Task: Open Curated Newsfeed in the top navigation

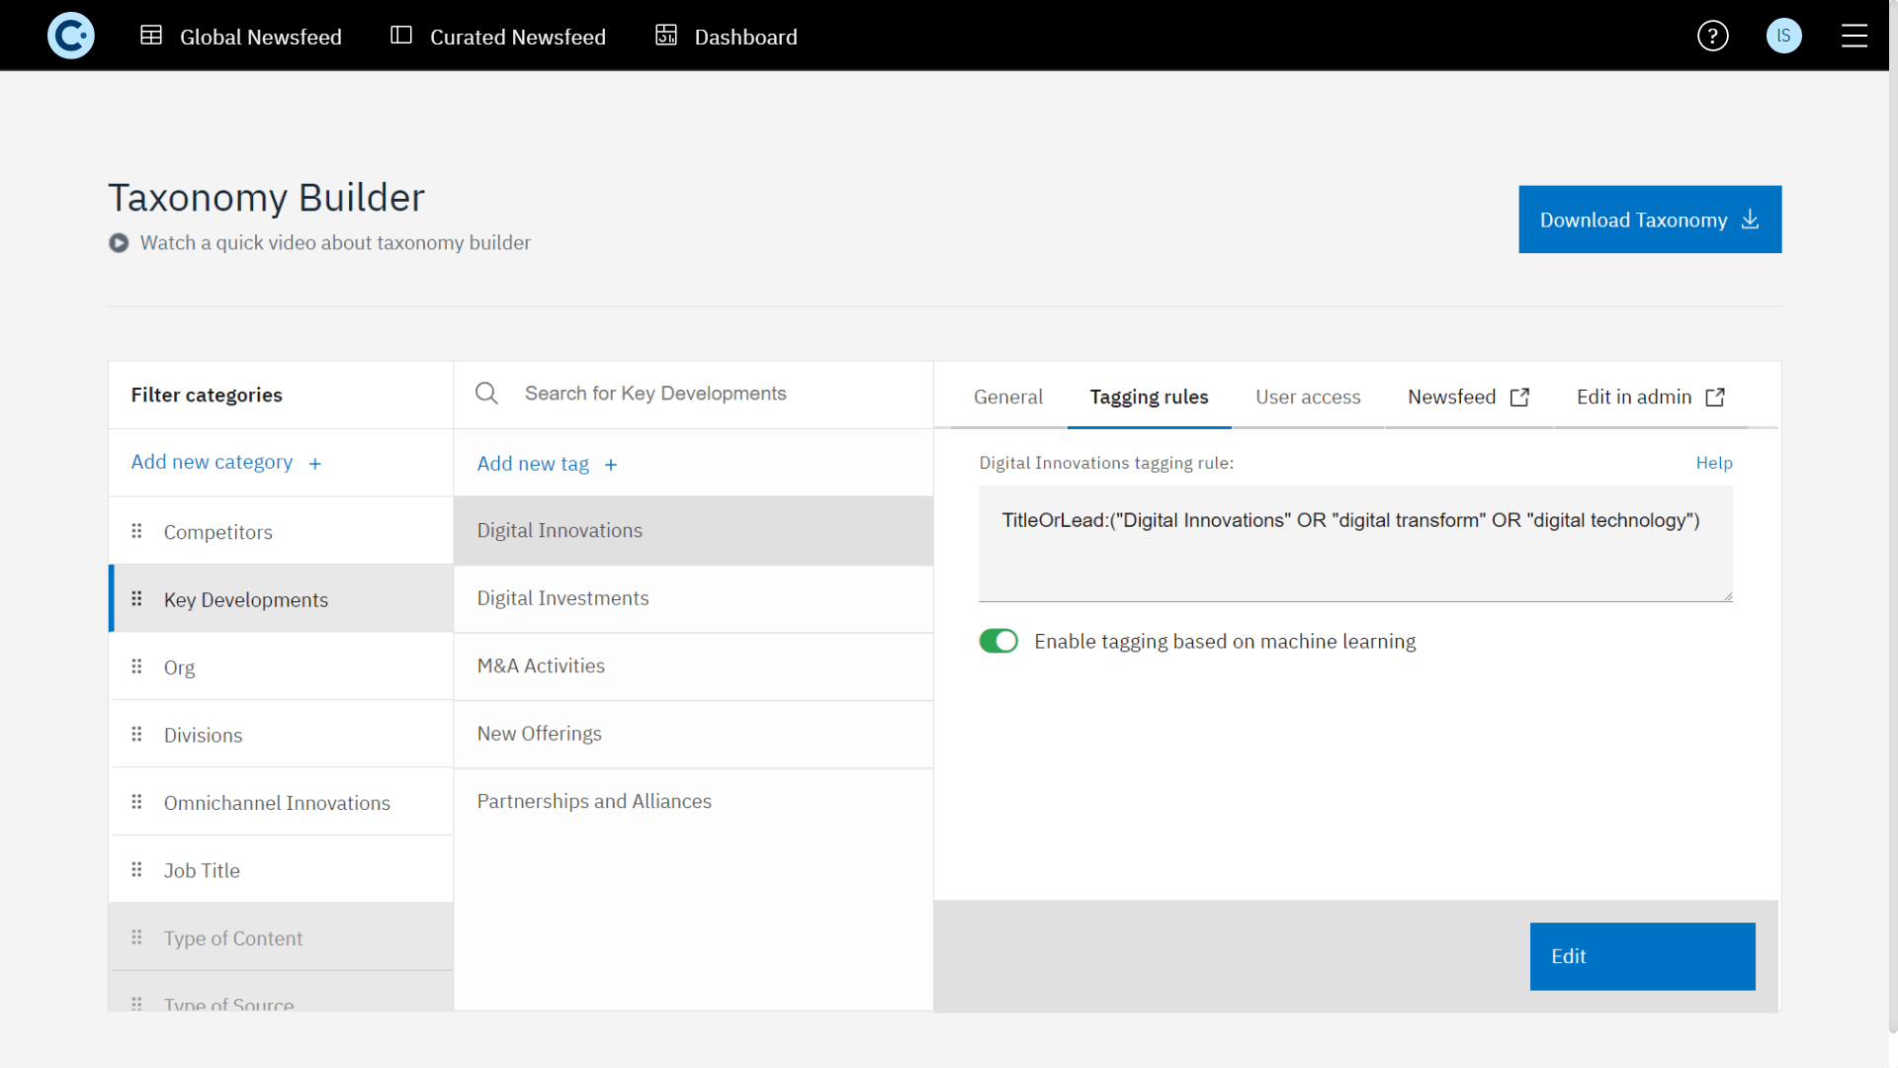Action: click(x=498, y=37)
